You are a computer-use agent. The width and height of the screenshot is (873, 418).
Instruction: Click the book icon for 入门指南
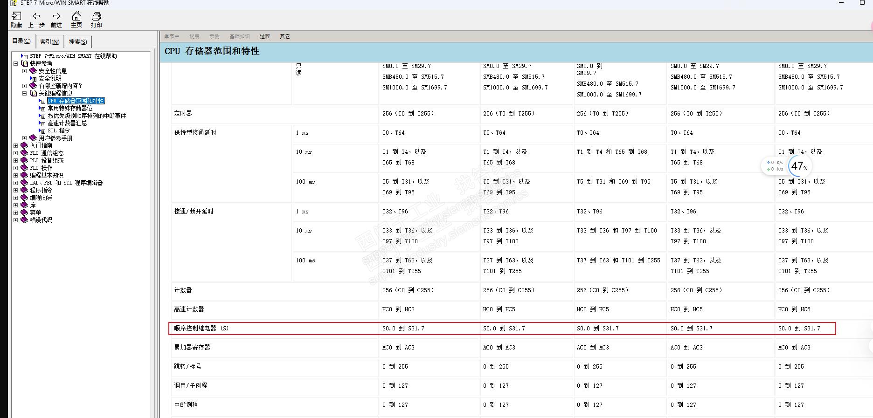[x=25, y=145]
